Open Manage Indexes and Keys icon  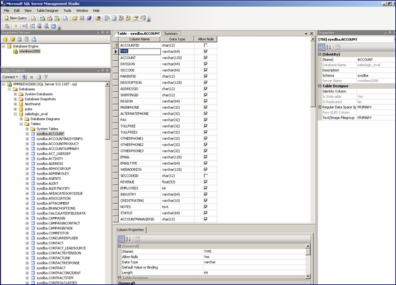point(32,26)
